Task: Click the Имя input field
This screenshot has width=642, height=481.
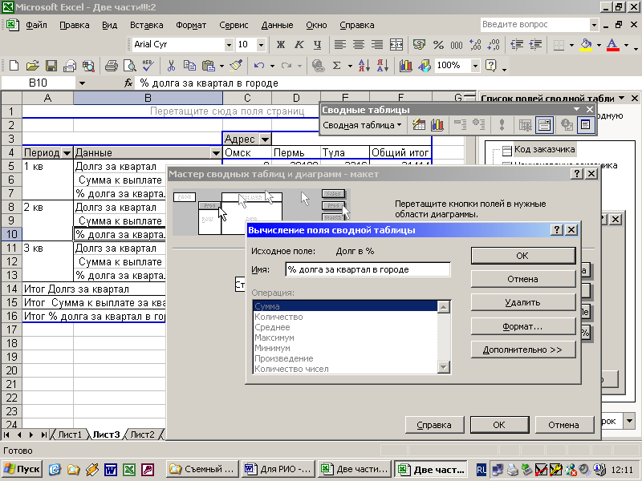Action: pos(368,269)
